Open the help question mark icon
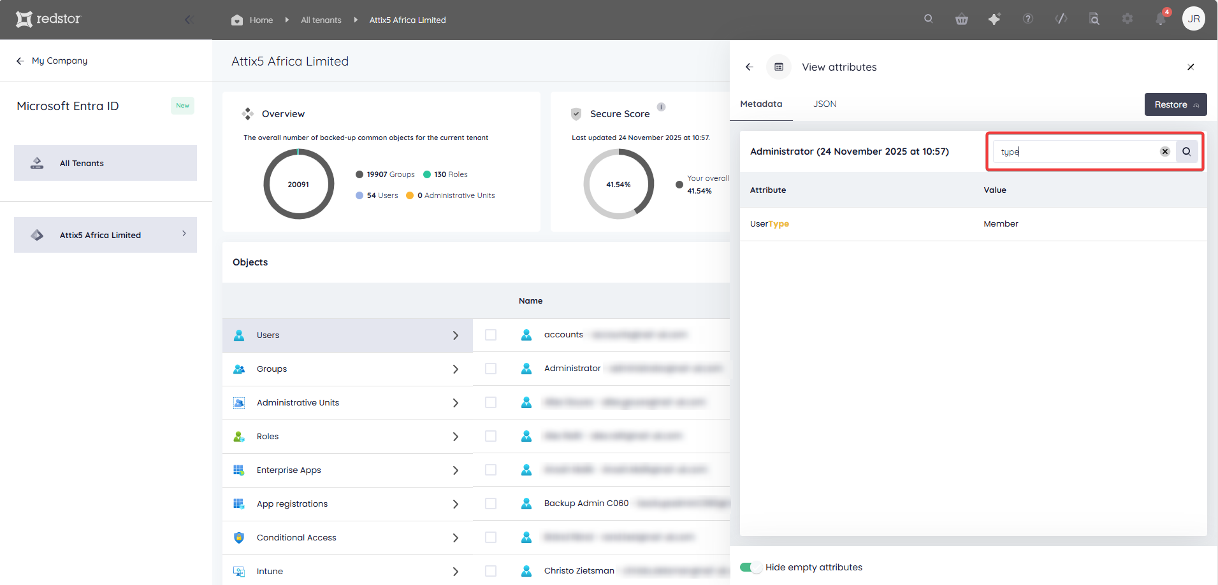This screenshot has width=1218, height=585. (x=1028, y=19)
